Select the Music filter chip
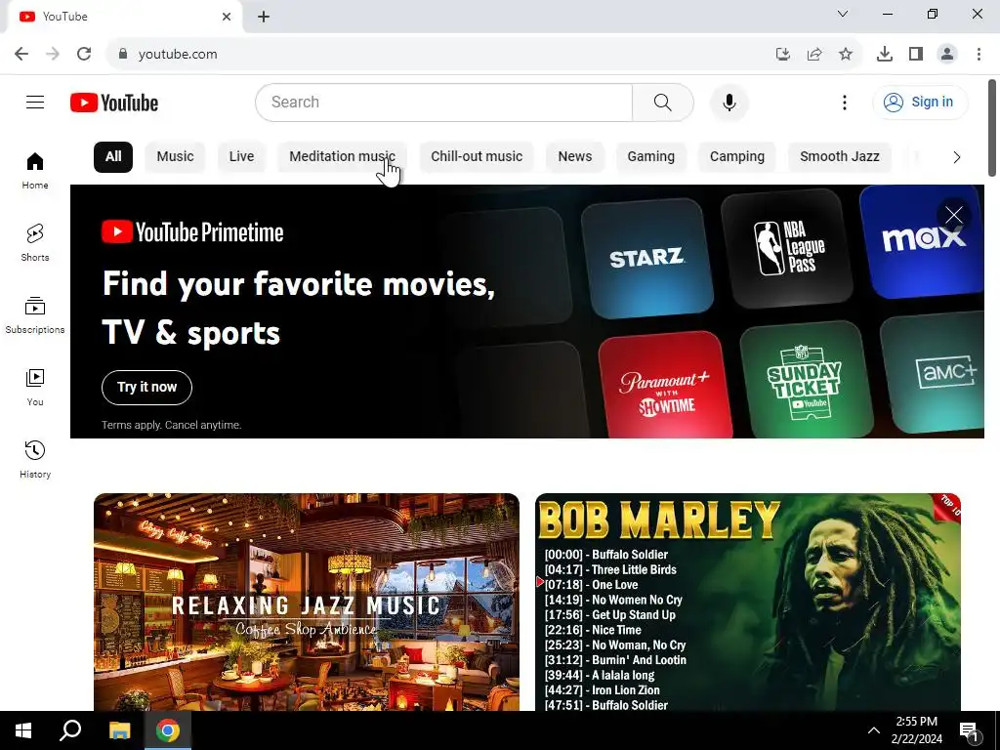Viewport: 1000px width, 750px height. (x=176, y=157)
